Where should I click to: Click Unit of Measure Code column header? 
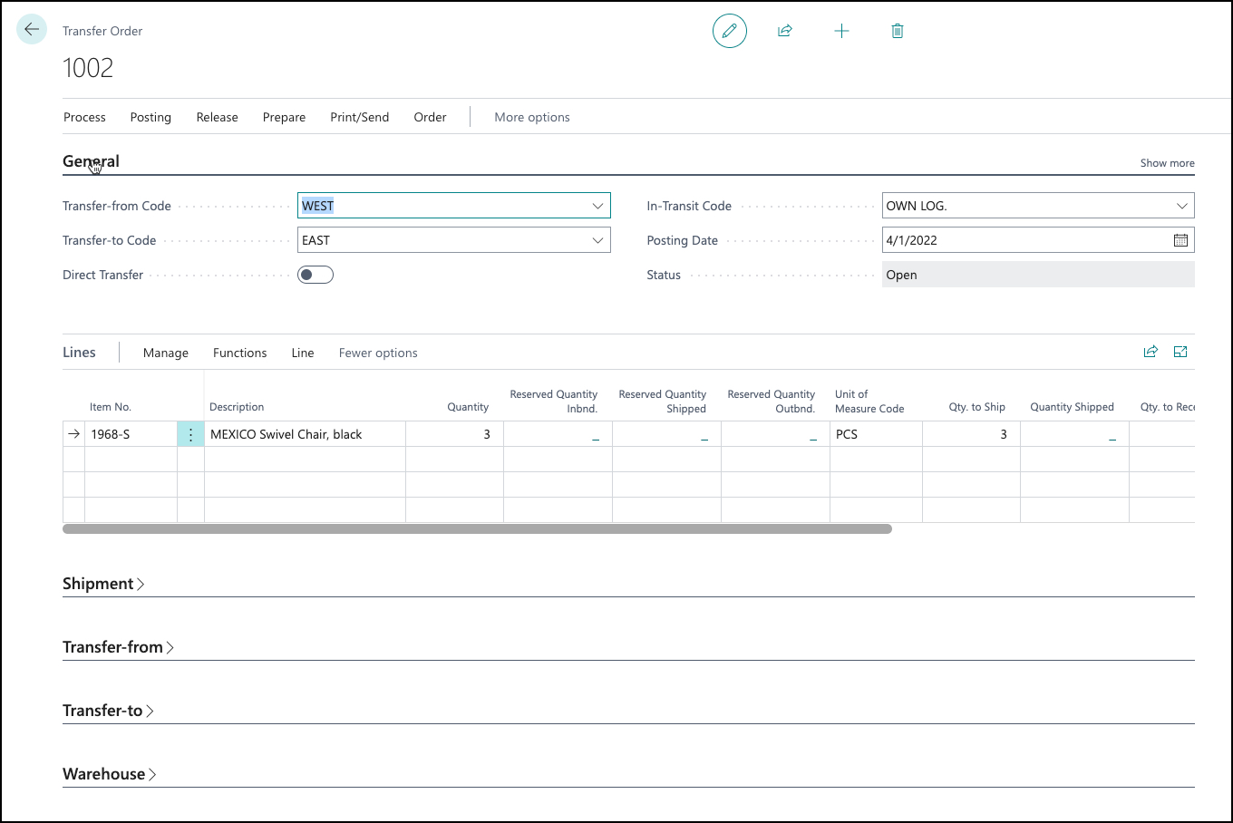(x=869, y=402)
